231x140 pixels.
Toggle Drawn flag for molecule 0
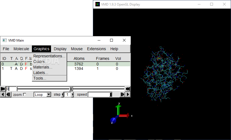click(x=21, y=64)
